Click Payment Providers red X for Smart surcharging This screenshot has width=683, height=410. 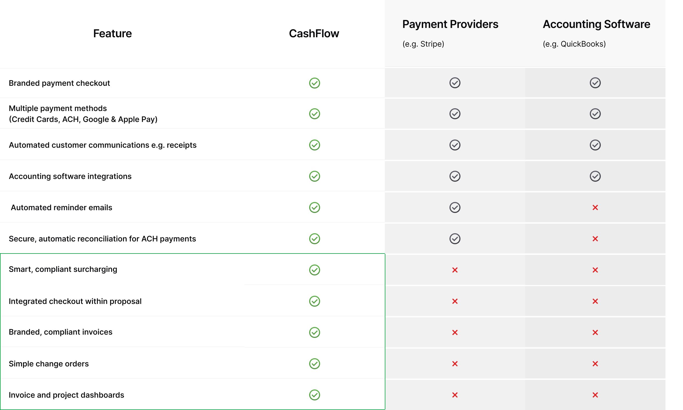(455, 270)
